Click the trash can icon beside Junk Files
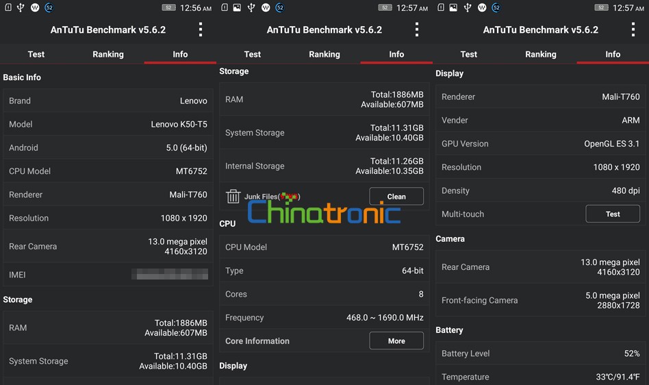 pos(233,197)
